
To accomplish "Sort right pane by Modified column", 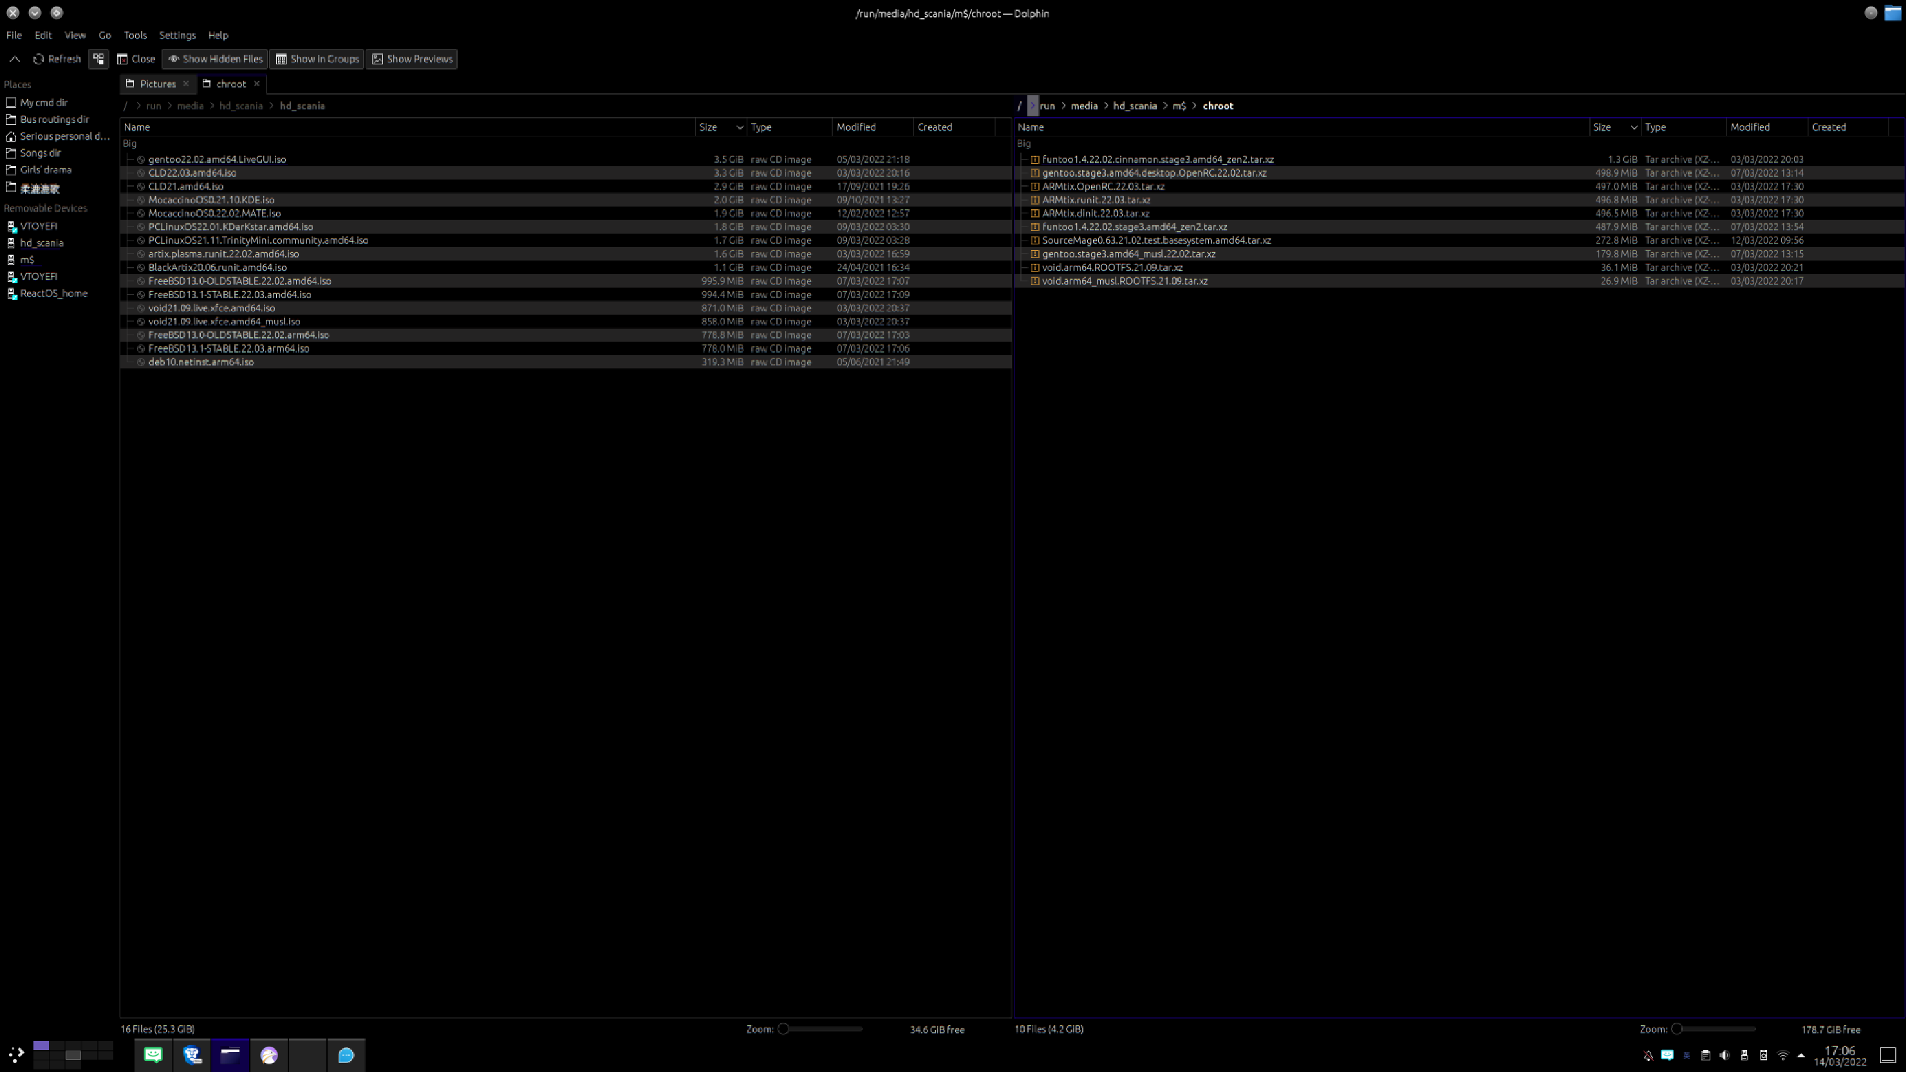I will 1767,127.
